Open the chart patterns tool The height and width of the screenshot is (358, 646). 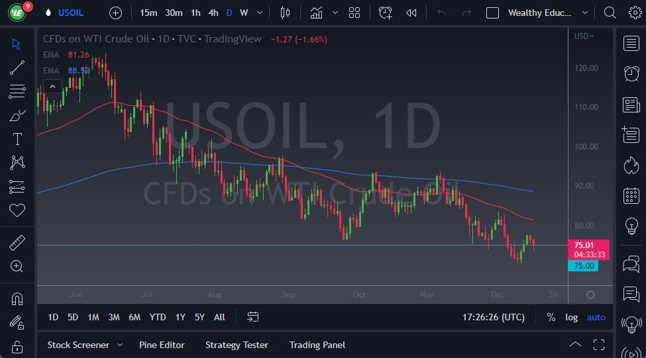tap(17, 163)
